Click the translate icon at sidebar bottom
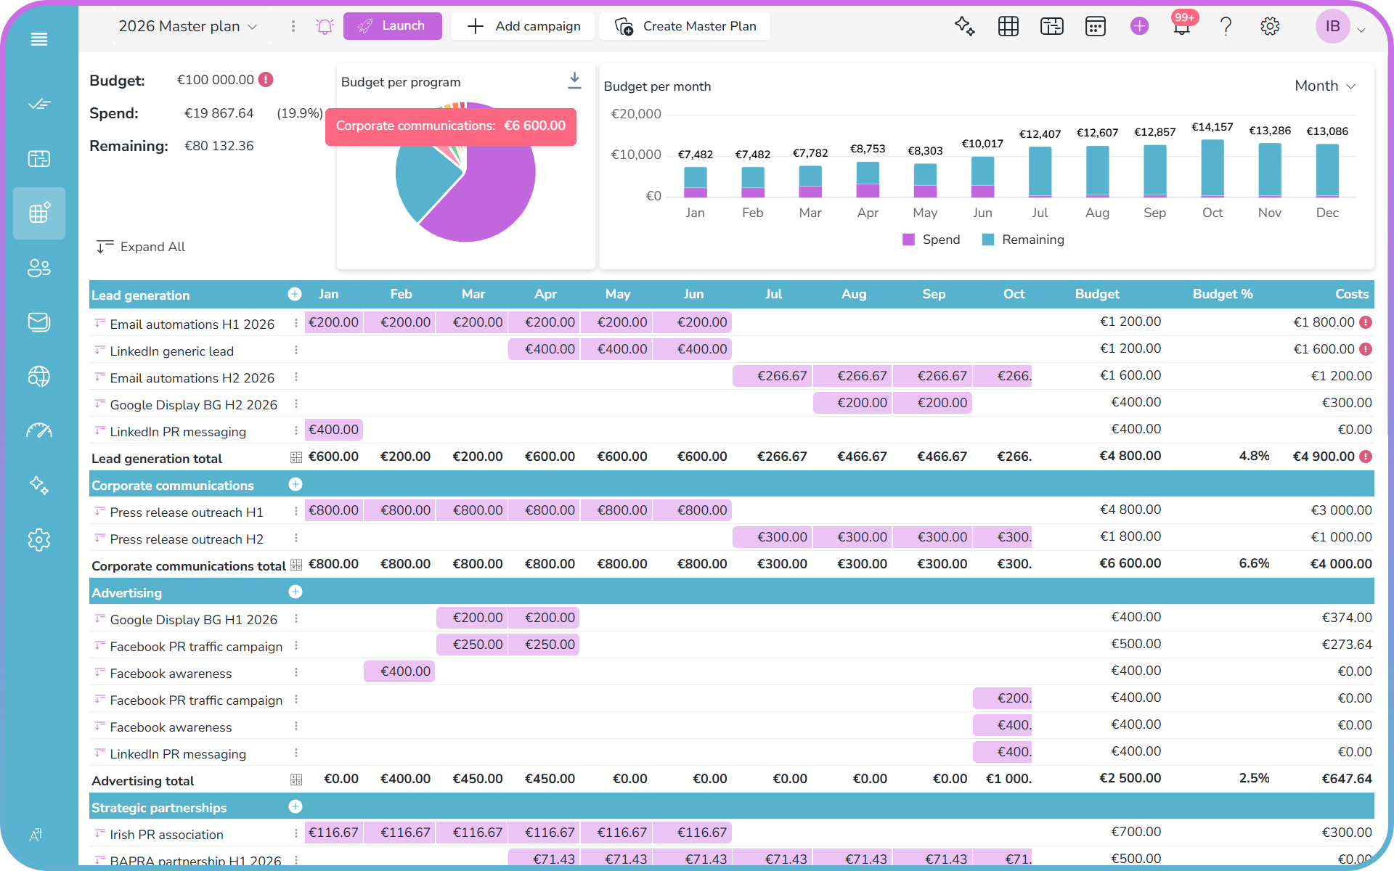Image resolution: width=1394 pixels, height=871 pixels. (x=36, y=835)
